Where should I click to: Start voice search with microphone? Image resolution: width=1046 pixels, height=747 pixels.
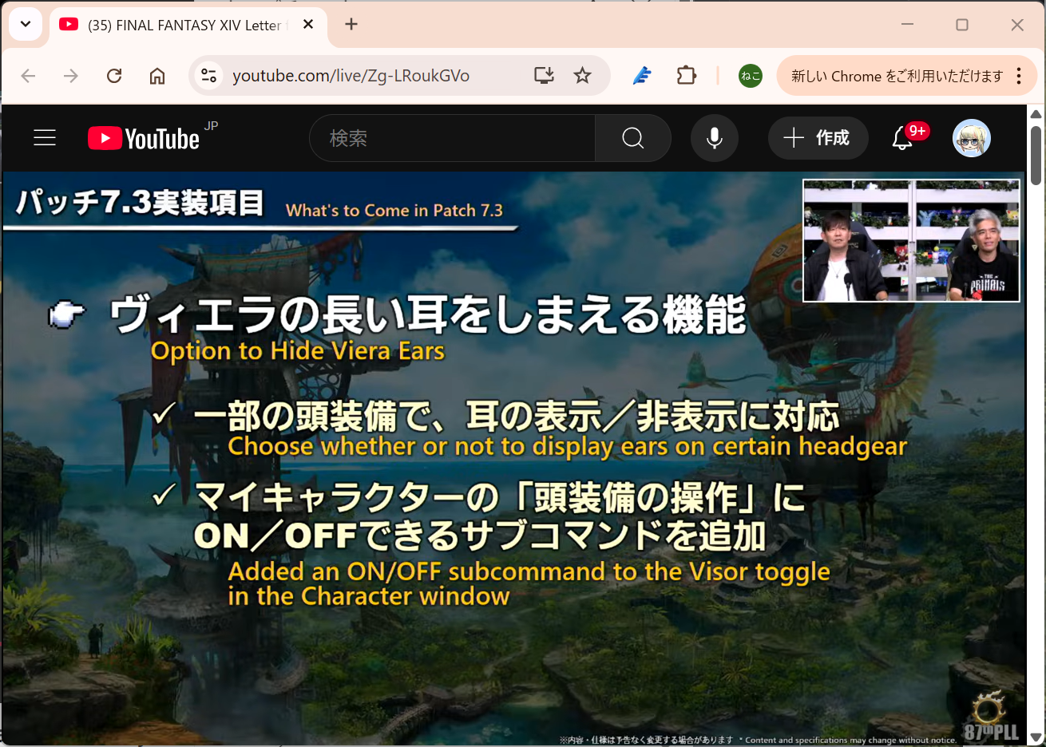[x=715, y=138]
